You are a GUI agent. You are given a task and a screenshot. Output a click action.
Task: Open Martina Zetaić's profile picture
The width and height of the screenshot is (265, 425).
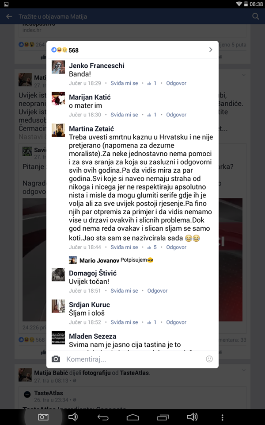58,130
